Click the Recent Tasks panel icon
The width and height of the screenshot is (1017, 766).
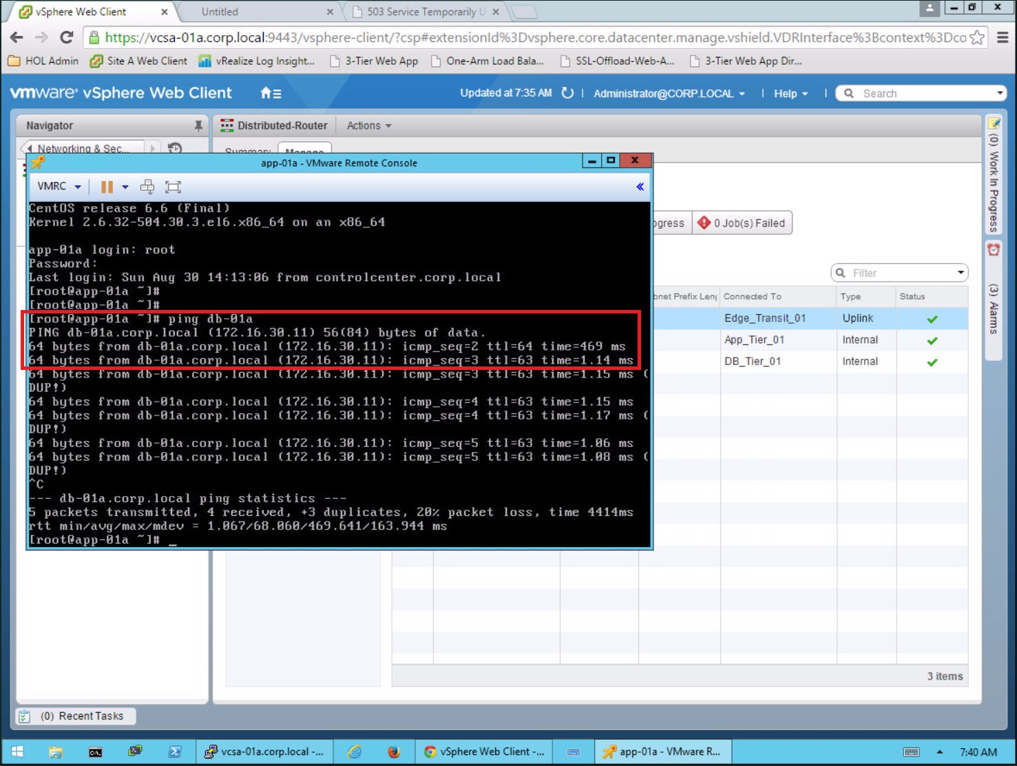(25, 716)
